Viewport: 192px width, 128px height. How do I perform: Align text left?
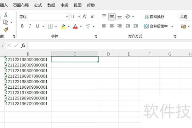coord(104,26)
